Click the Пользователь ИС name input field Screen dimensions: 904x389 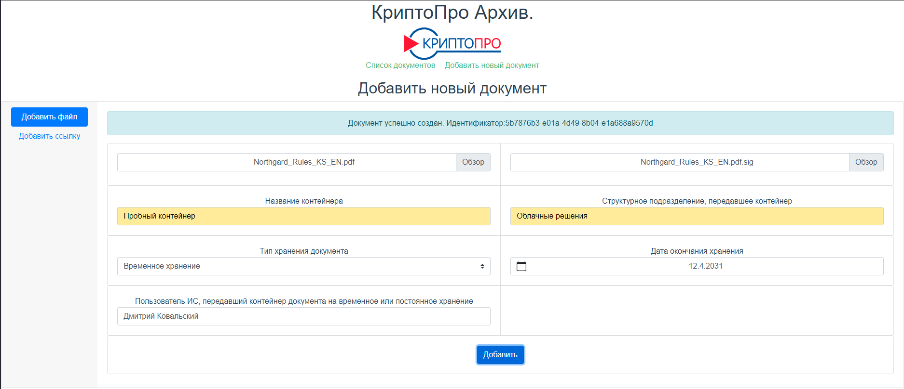point(303,316)
